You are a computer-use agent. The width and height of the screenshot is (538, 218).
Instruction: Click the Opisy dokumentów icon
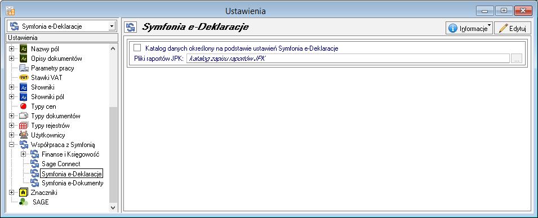(x=23, y=59)
